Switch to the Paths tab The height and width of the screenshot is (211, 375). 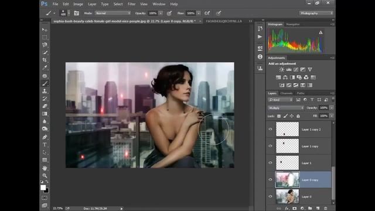click(x=301, y=93)
